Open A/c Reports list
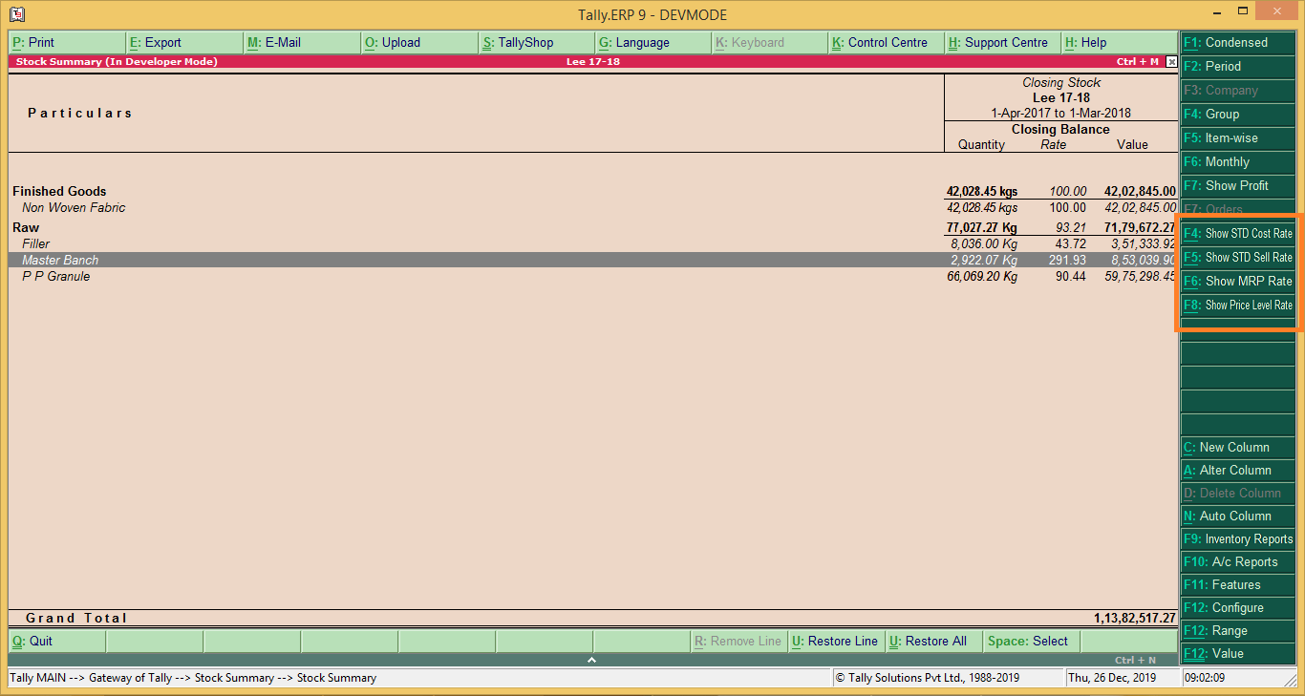 tap(1237, 561)
